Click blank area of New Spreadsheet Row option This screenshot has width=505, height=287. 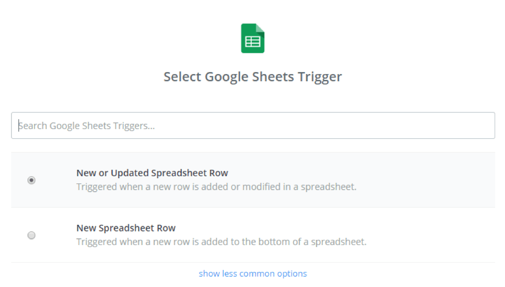(431, 235)
